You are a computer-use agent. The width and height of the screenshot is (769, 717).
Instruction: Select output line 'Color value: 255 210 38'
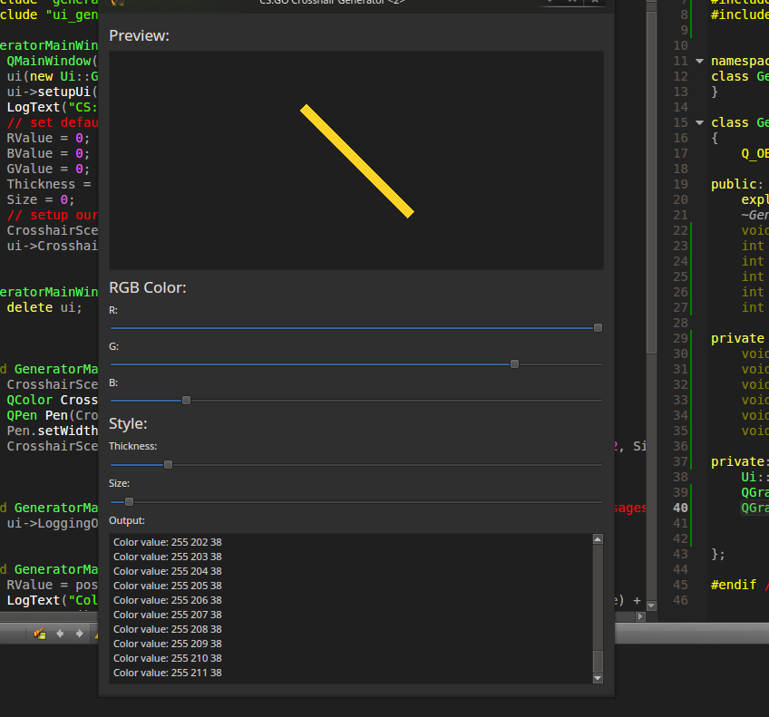click(x=167, y=658)
